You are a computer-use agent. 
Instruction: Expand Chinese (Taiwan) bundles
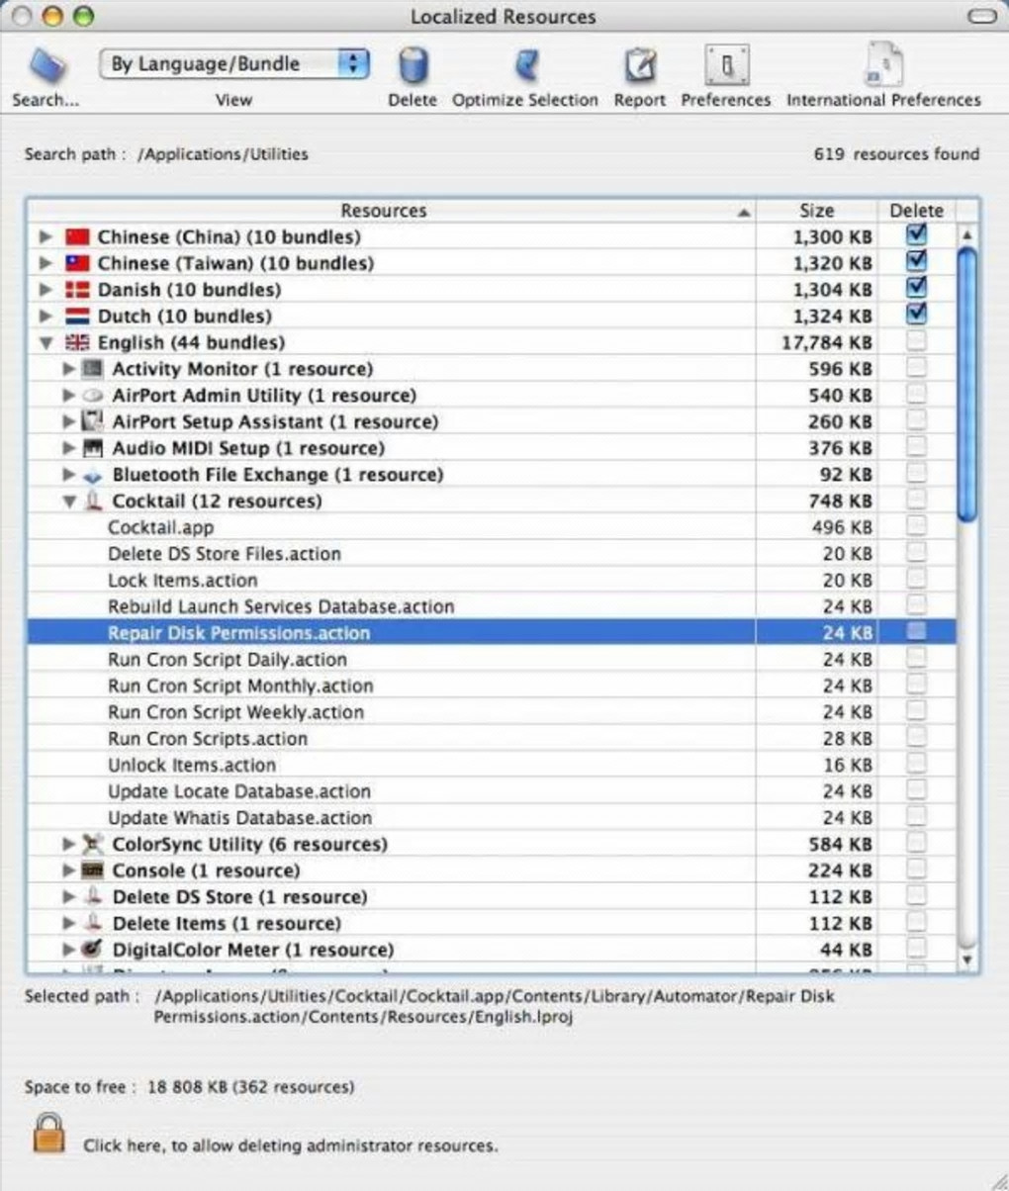(x=46, y=263)
